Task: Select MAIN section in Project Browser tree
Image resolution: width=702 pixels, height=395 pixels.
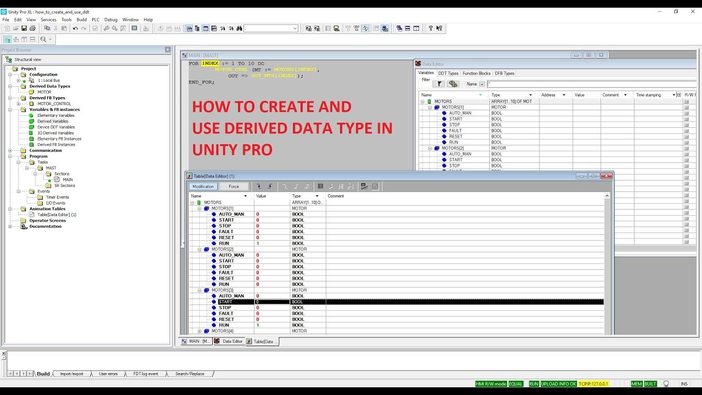Action: [x=67, y=179]
